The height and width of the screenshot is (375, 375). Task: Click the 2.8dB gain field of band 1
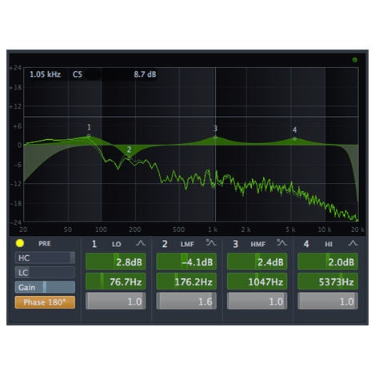(x=116, y=261)
